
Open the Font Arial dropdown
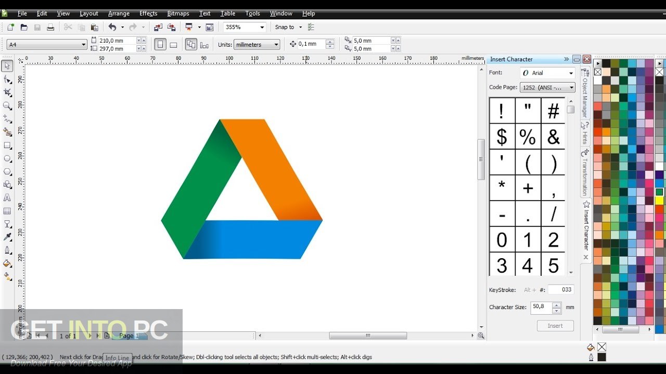click(x=571, y=73)
